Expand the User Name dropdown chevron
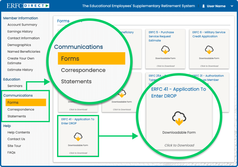The width and height of the screenshot is (238, 167). [x=232, y=6]
